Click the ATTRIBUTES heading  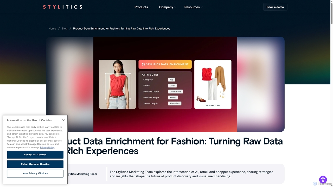tap(150, 75)
